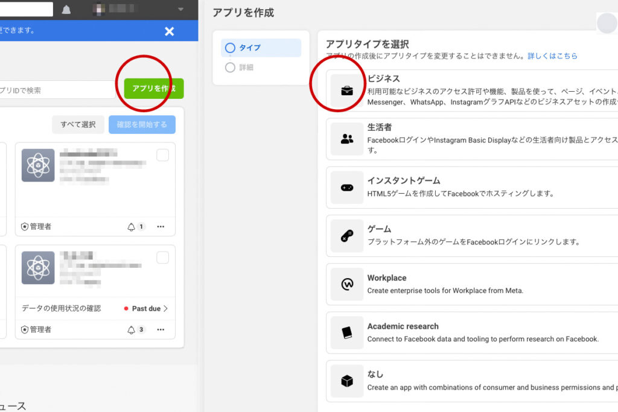
Task: Select the タイプ step in the wizard
Action: (261, 48)
